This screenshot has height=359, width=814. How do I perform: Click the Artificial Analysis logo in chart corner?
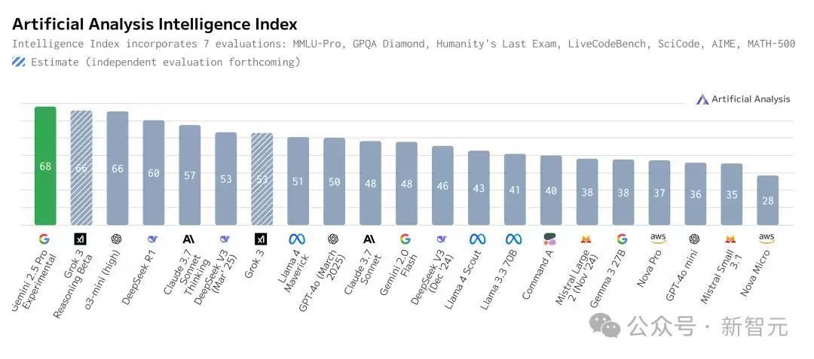[743, 99]
